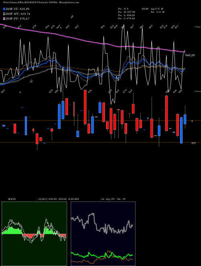The image size is (201, 266).
Task: Click the '<Lows' marker label
Action: pos(197,91)
